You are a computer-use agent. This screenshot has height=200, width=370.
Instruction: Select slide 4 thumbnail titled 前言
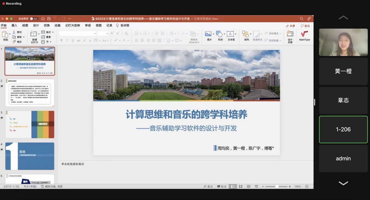click(x=30, y=156)
